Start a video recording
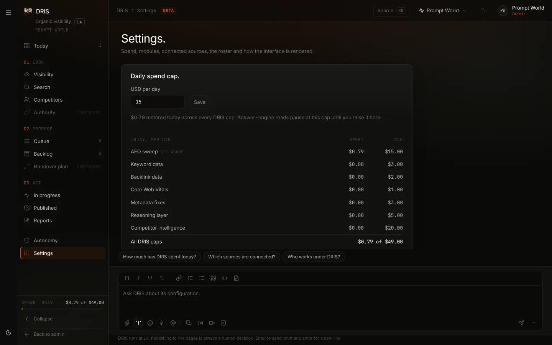 212,323
